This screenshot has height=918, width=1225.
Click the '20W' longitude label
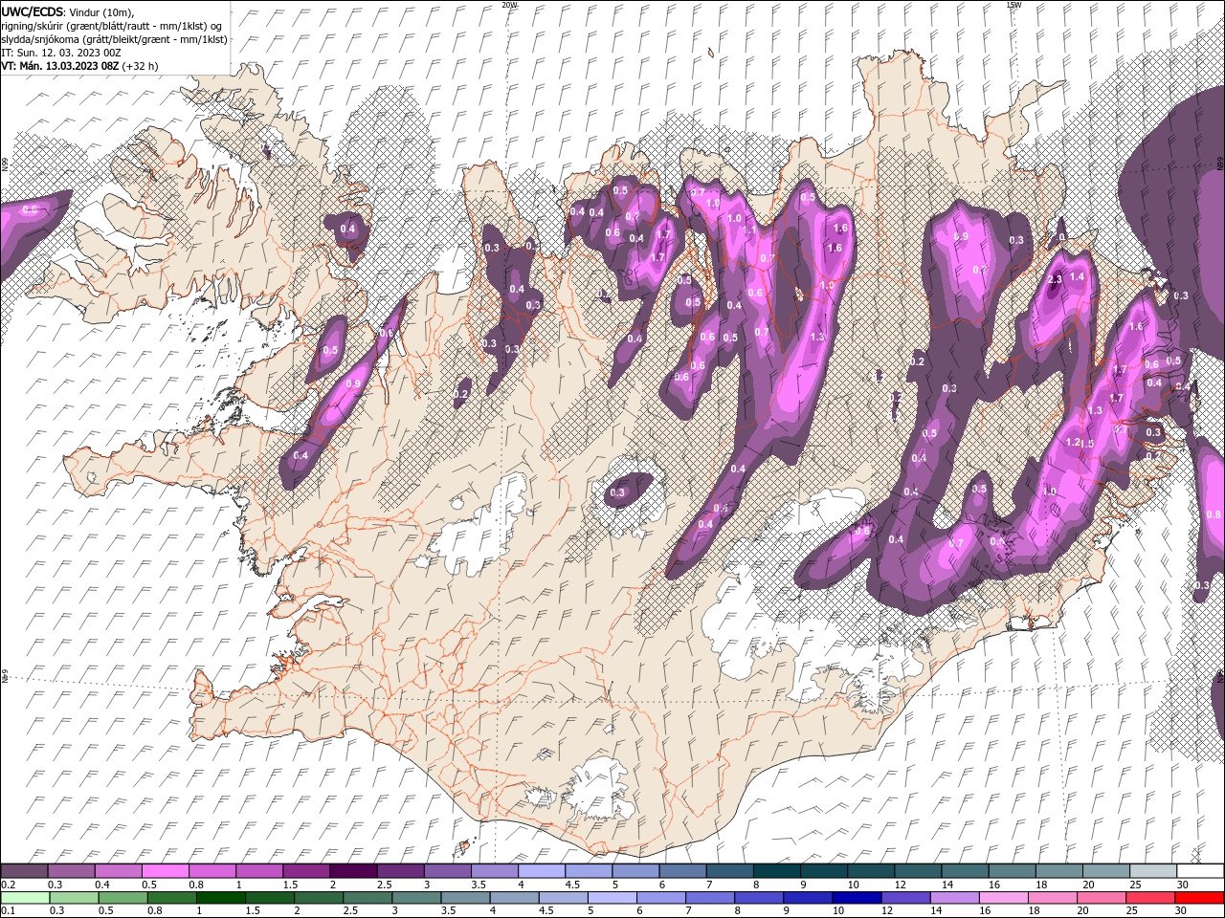pyautogui.click(x=509, y=5)
